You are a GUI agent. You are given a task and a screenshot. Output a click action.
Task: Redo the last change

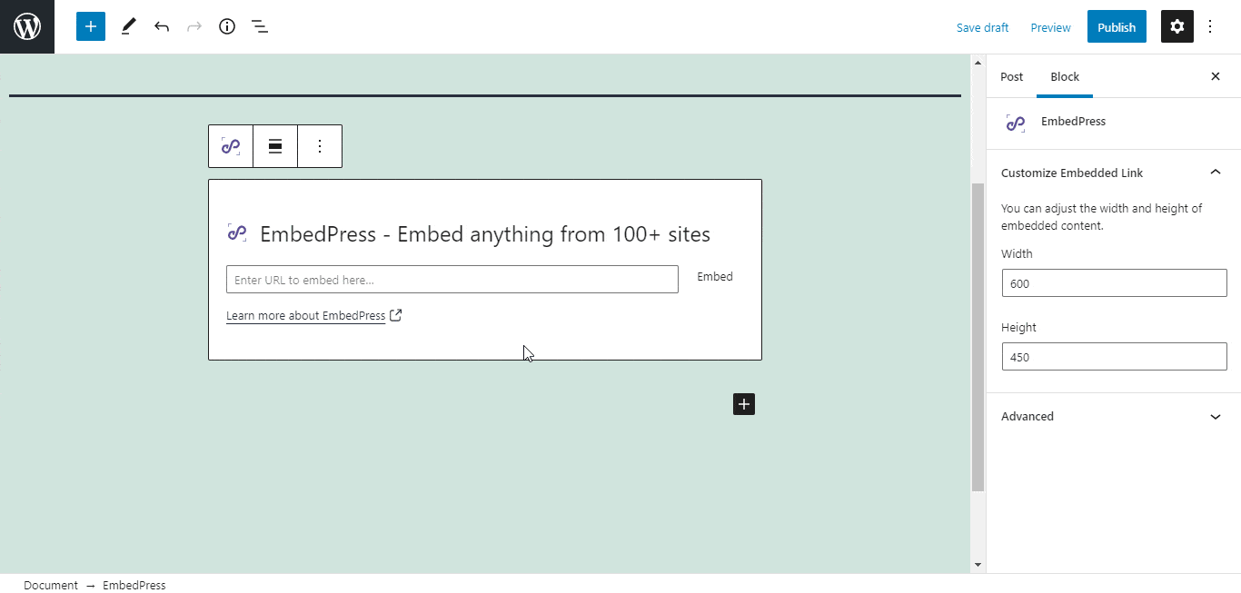click(194, 26)
